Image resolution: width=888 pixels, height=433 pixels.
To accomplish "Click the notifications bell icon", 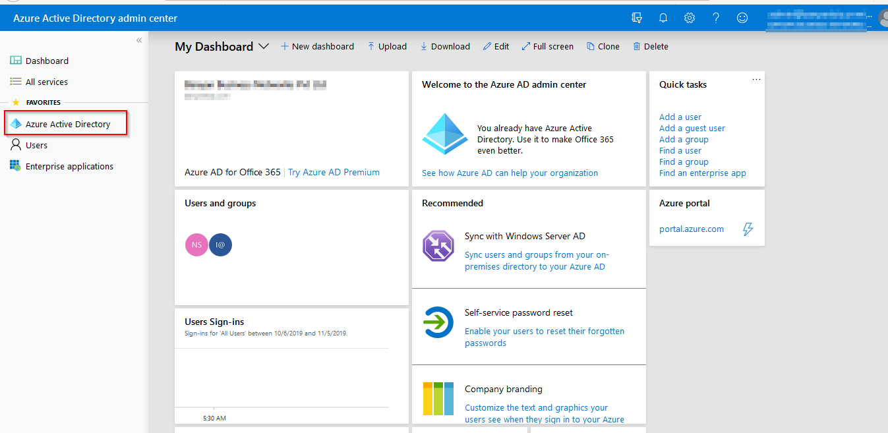I will [663, 18].
